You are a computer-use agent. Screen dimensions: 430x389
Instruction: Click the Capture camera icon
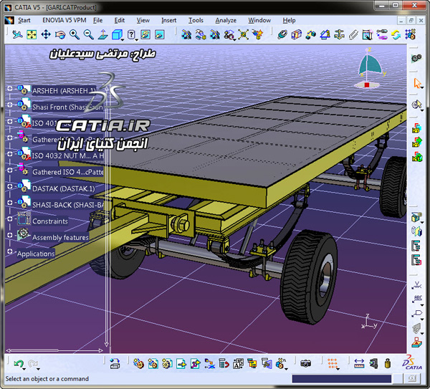tap(306, 363)
